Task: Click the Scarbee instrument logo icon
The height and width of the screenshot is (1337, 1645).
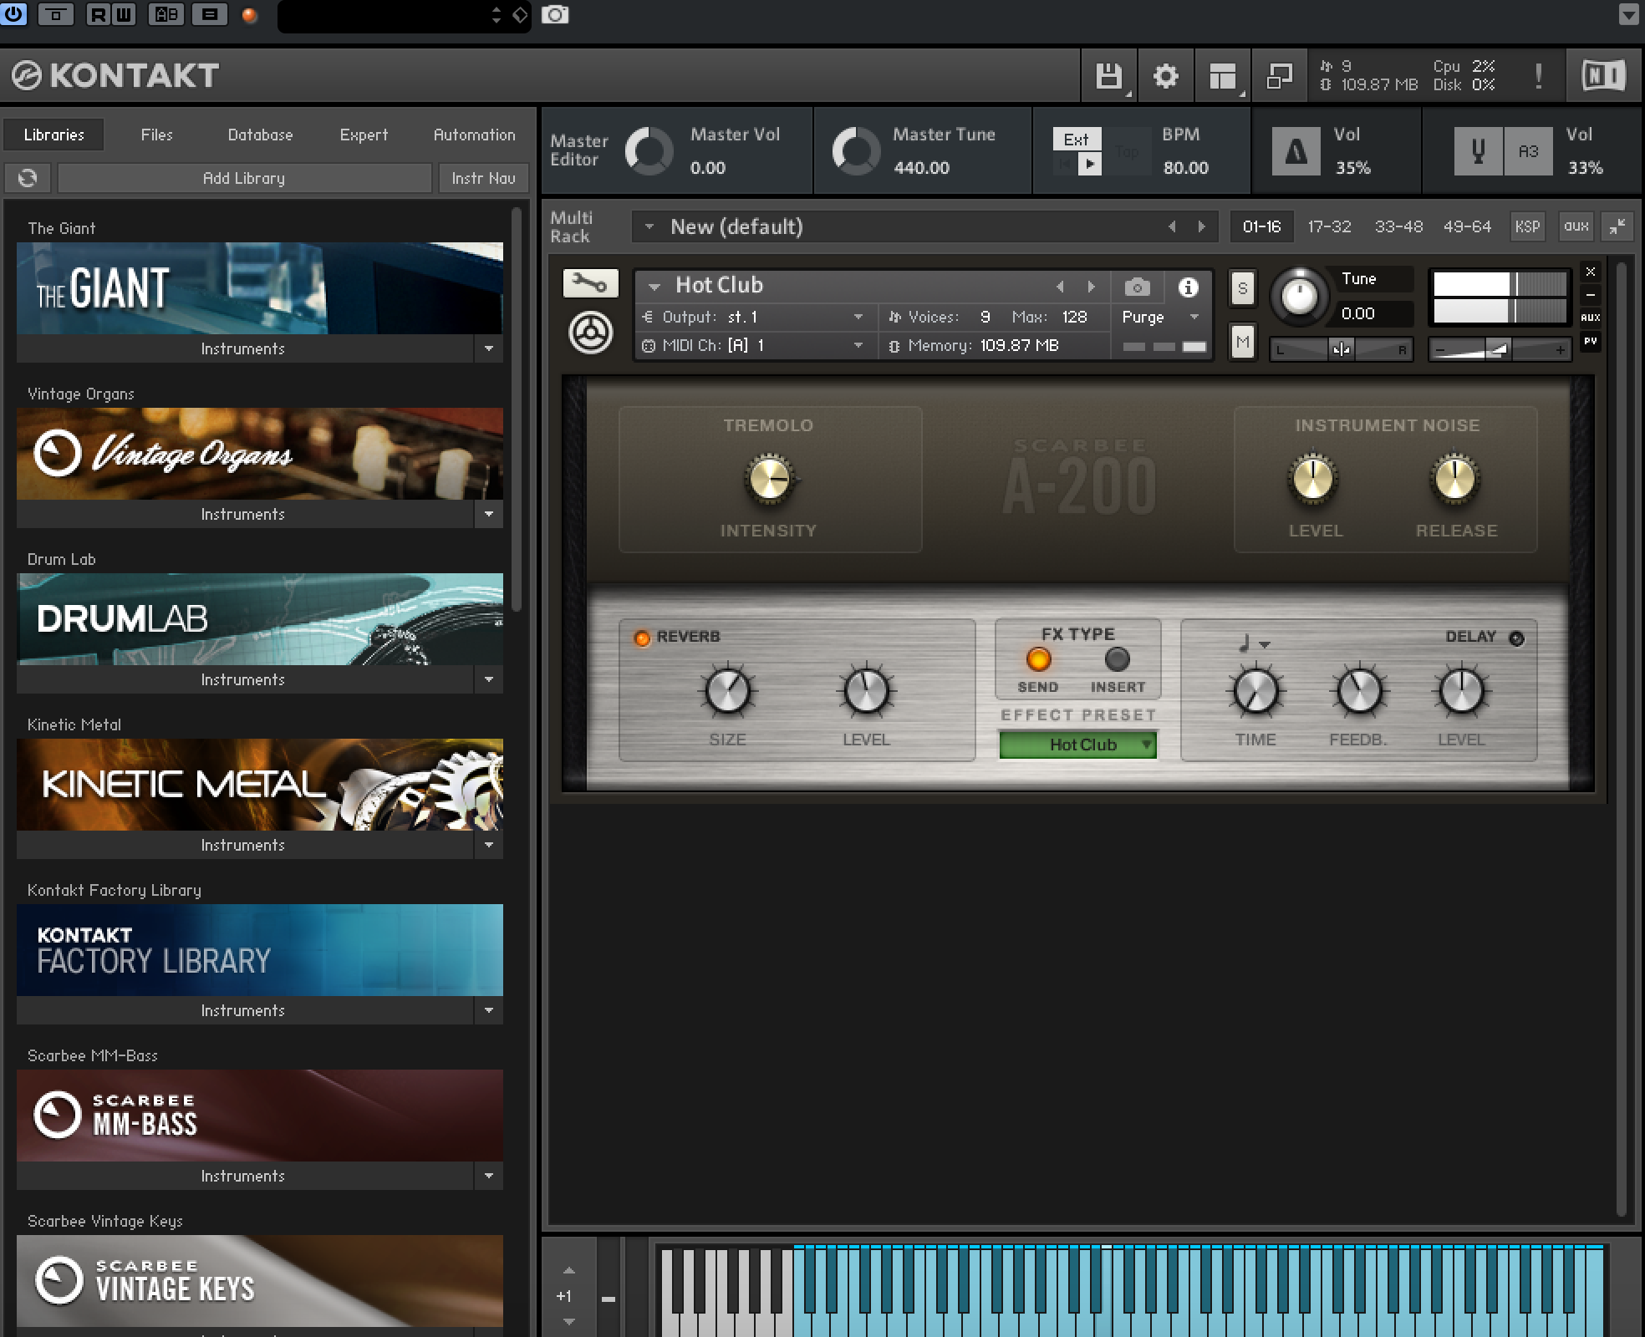Action: pos(590,333)
